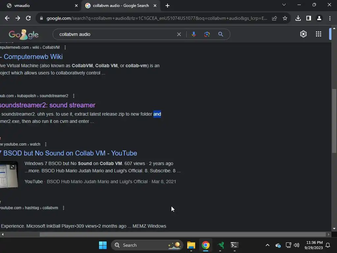View site information lock icon
337x253 pixels.
[41, 18]
